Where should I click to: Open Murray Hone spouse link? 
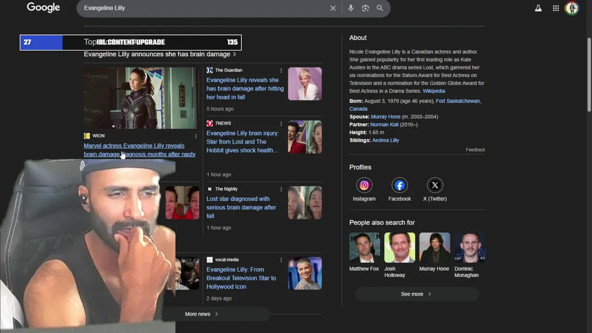pyautogui.click(x=385, y=117)
